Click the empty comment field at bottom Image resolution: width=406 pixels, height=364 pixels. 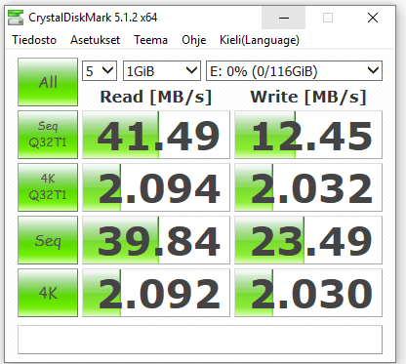[x=200, y=340]
